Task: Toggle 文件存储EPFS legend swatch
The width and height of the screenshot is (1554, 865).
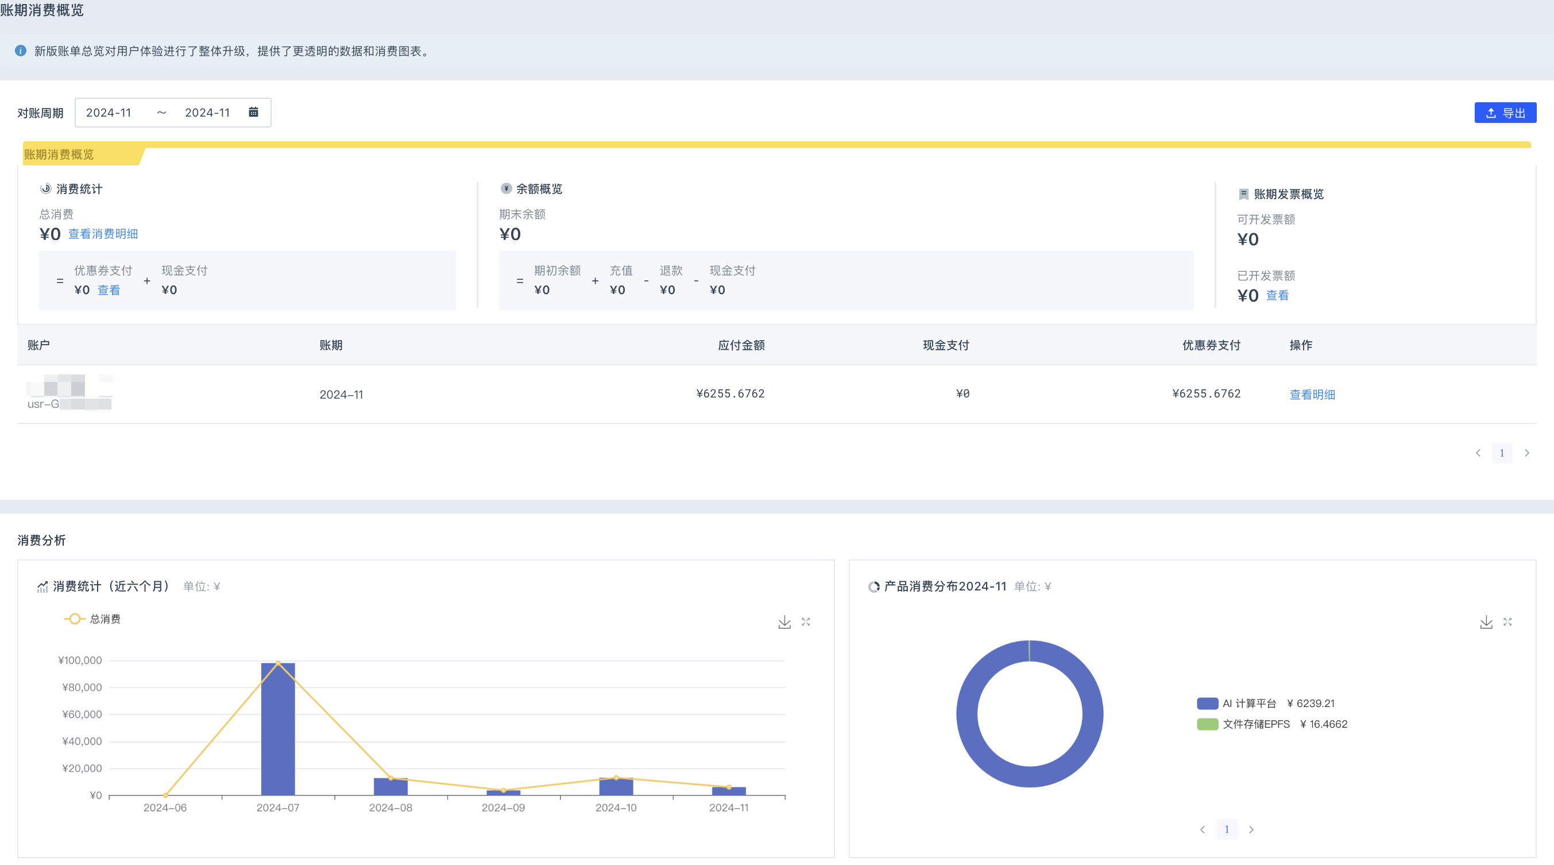Action: [x=1207, y=724]
